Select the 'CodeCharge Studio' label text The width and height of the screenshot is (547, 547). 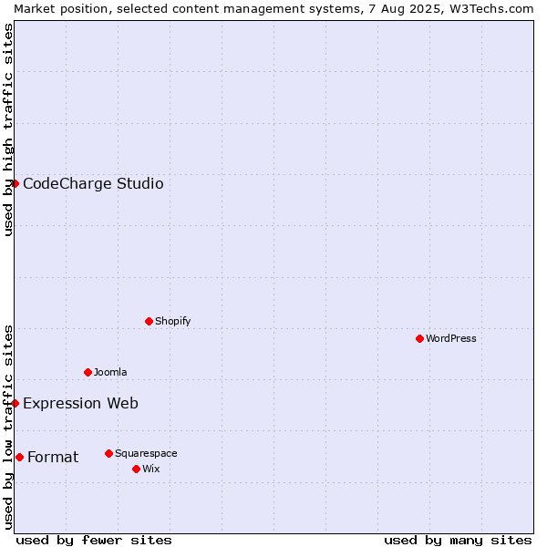pos(93,183)
